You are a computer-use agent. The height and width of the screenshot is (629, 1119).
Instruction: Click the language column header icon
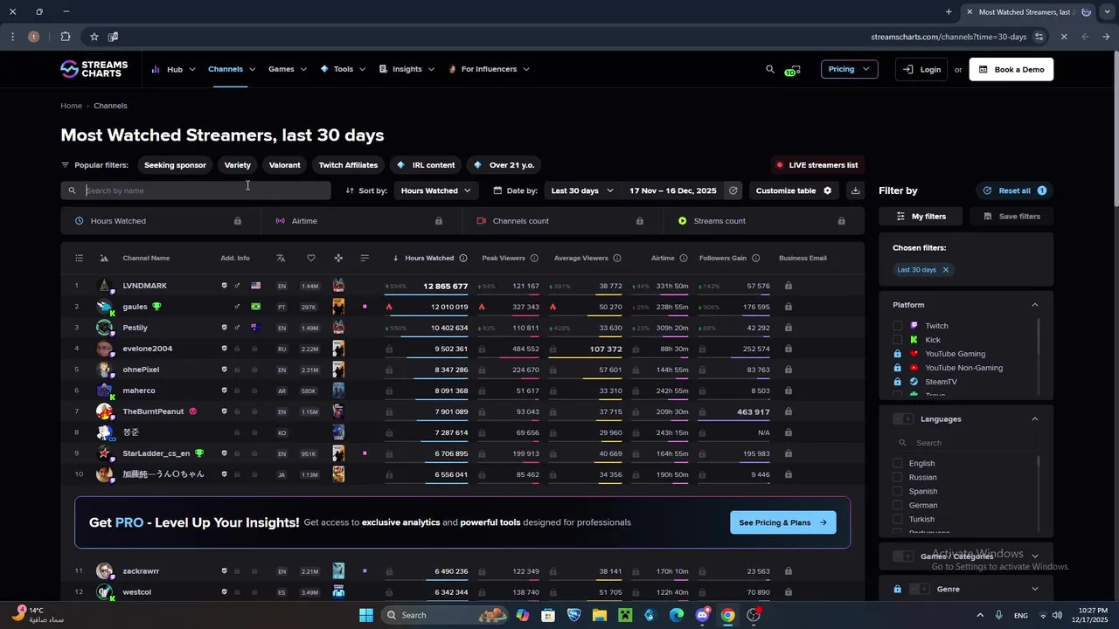tap(281, 258)
